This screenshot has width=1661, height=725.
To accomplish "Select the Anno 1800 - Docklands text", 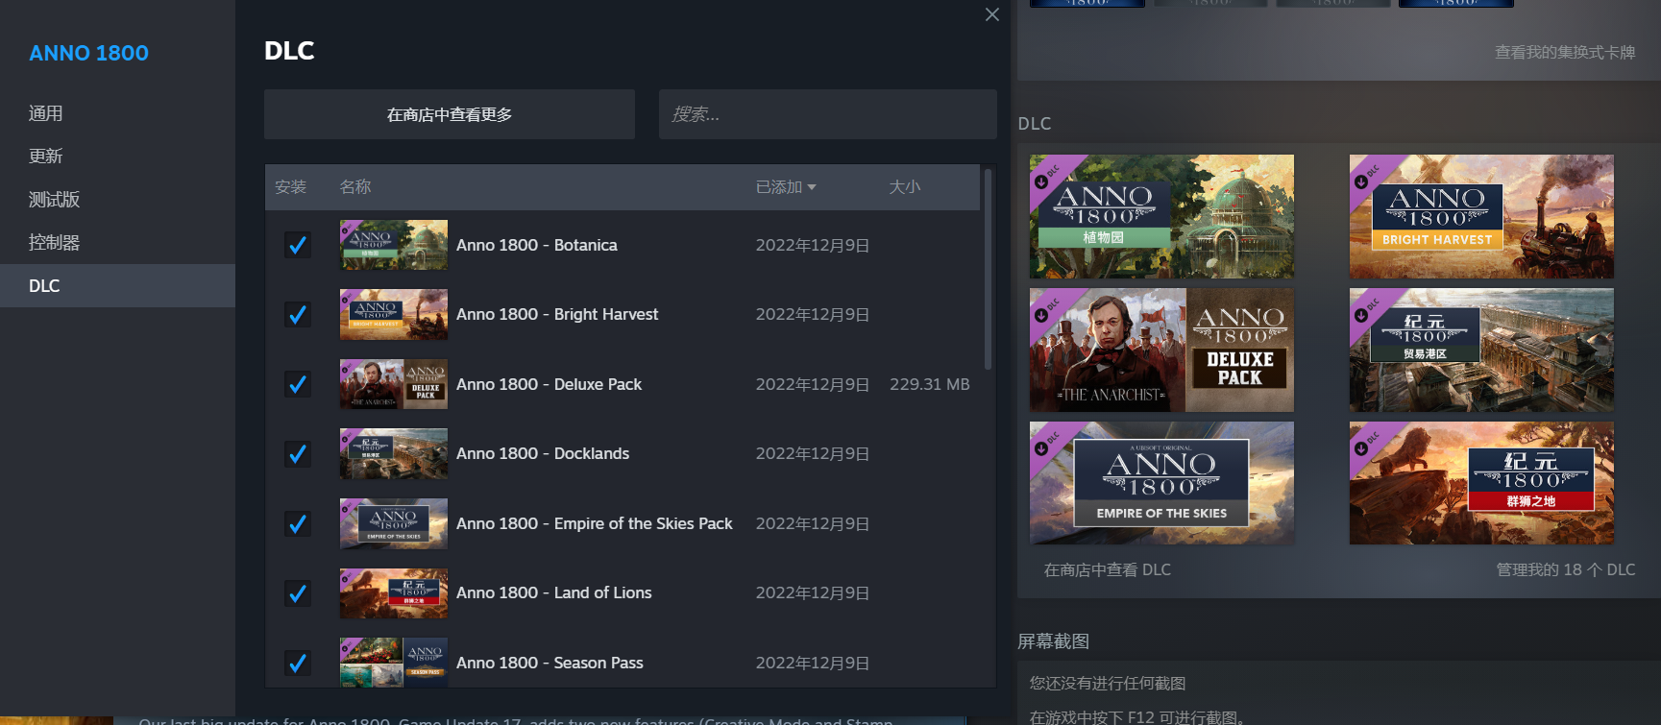I will click(543, 453).
